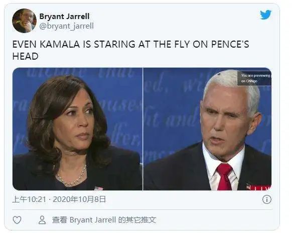
Task: Like the tweet with the heart icon
Action: (x=17, y=220)
